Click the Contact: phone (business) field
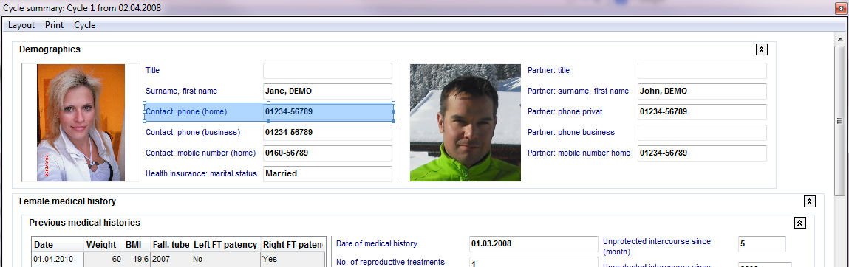Screen dimensions: 849x267 click(x=327, y=133)
